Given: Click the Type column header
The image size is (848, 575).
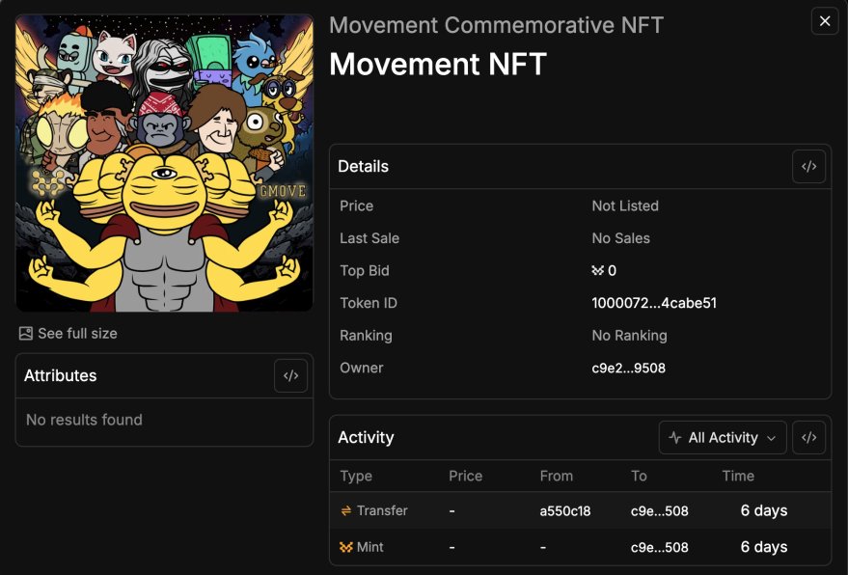Looking at the screenshot, I should point(356,476).
